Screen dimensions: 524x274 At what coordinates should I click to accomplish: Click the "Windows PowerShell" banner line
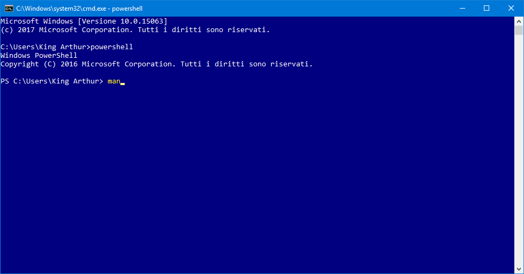(39, 56)
